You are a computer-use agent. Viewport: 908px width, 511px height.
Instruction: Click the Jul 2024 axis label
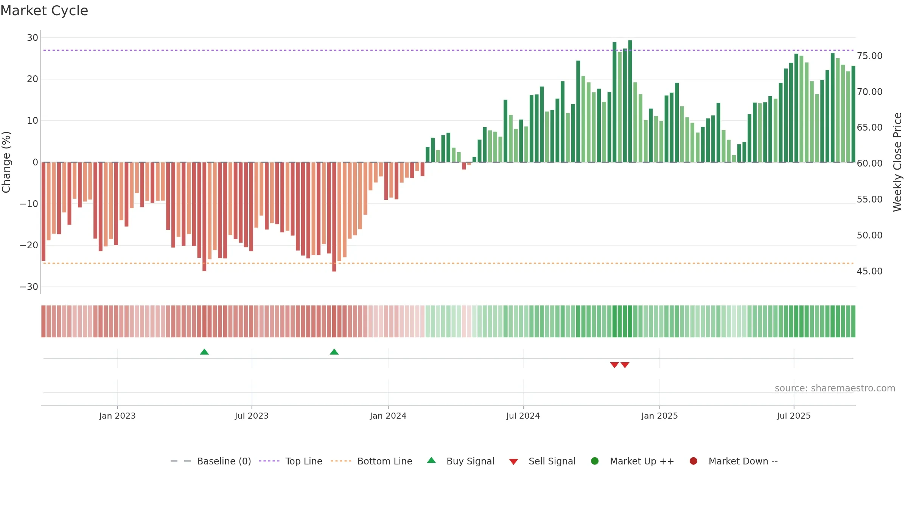[523, 416]
